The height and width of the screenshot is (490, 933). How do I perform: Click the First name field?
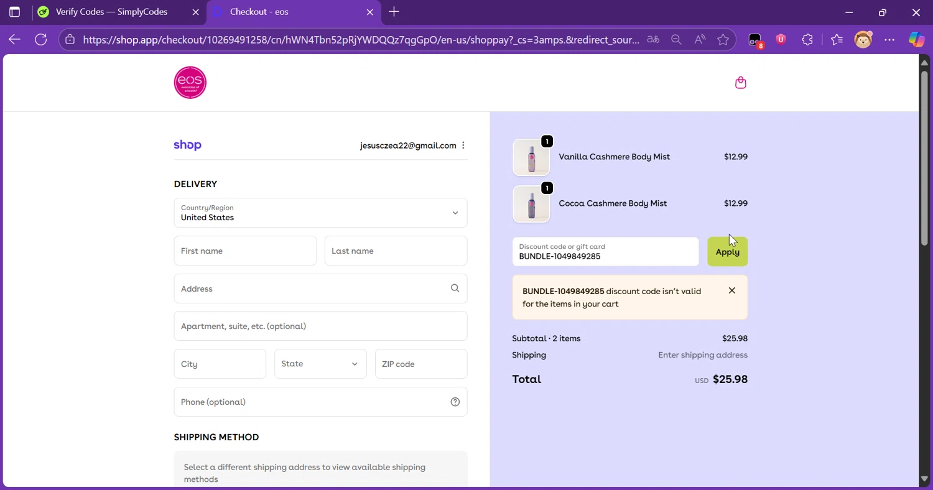pos(245,251)
